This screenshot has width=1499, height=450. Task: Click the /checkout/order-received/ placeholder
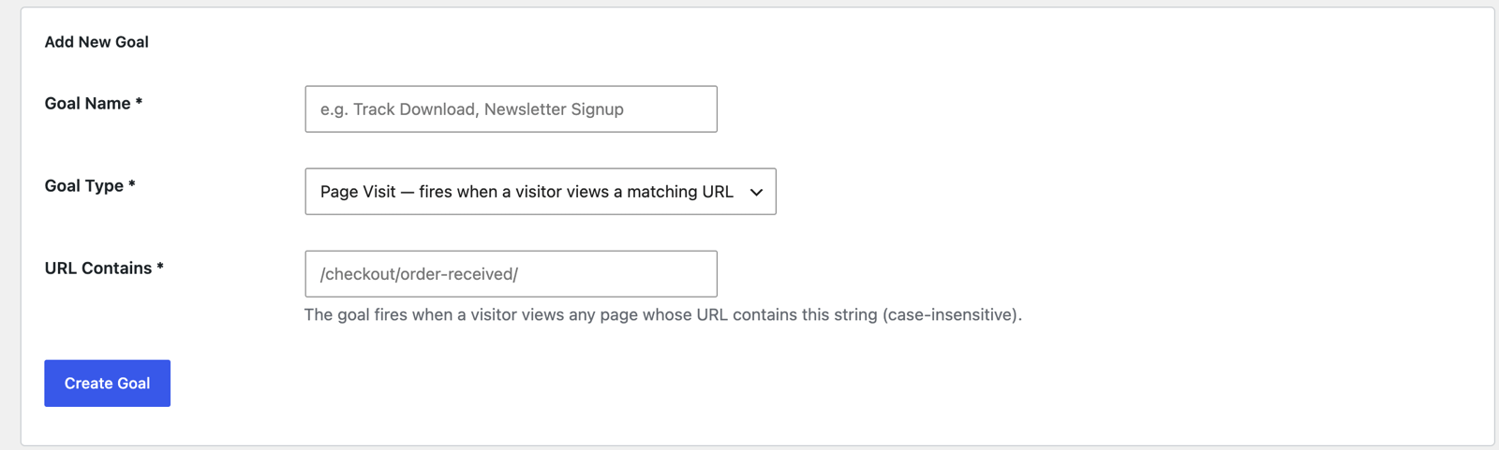[x=419, y=274]
